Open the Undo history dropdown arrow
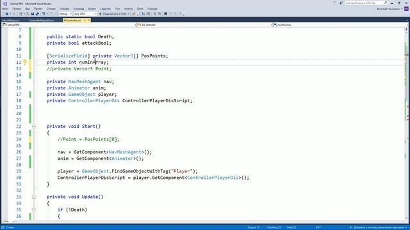This screenshot has height=230, width=410. click(47, 14)
